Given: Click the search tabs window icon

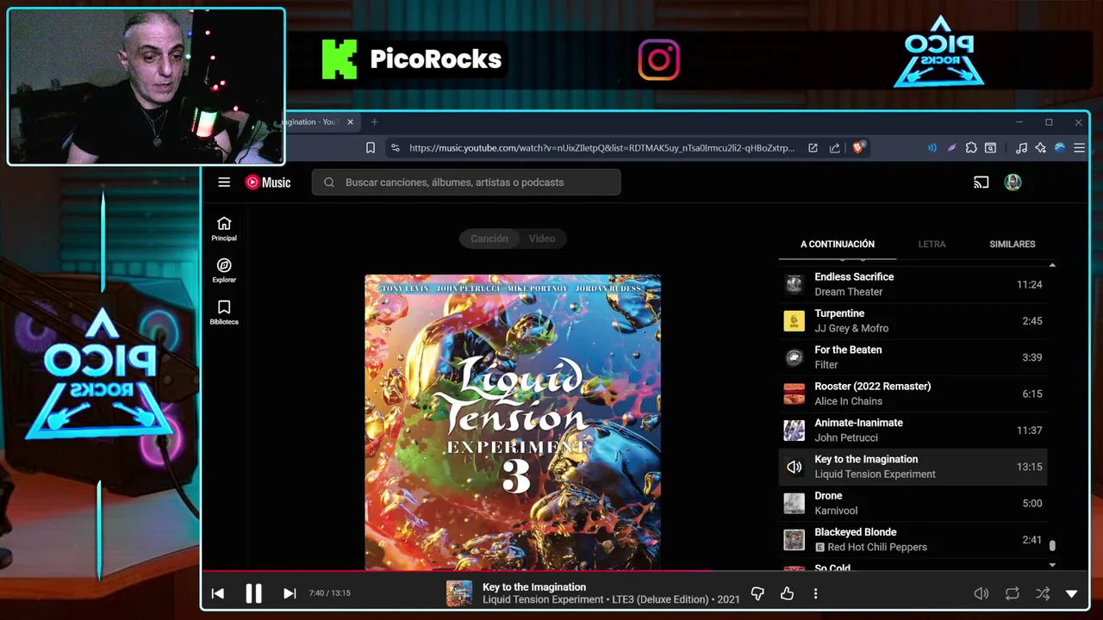Looking at the screenshot, I should [991, 148].
